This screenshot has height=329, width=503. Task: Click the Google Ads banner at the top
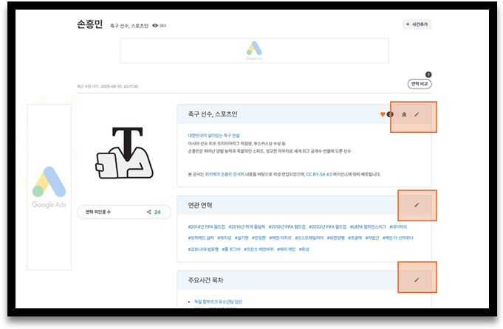[253, 51]
